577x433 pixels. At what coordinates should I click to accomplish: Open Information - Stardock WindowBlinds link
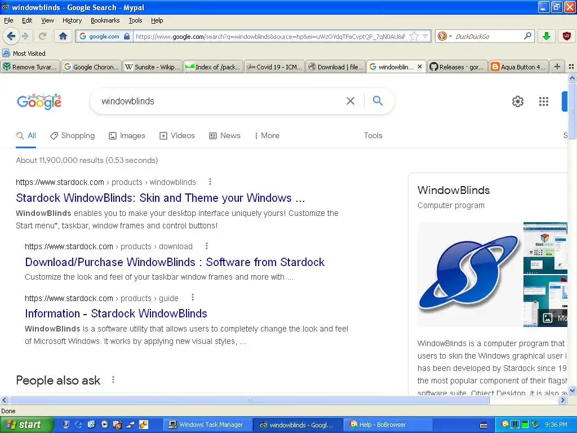point(116,313)
